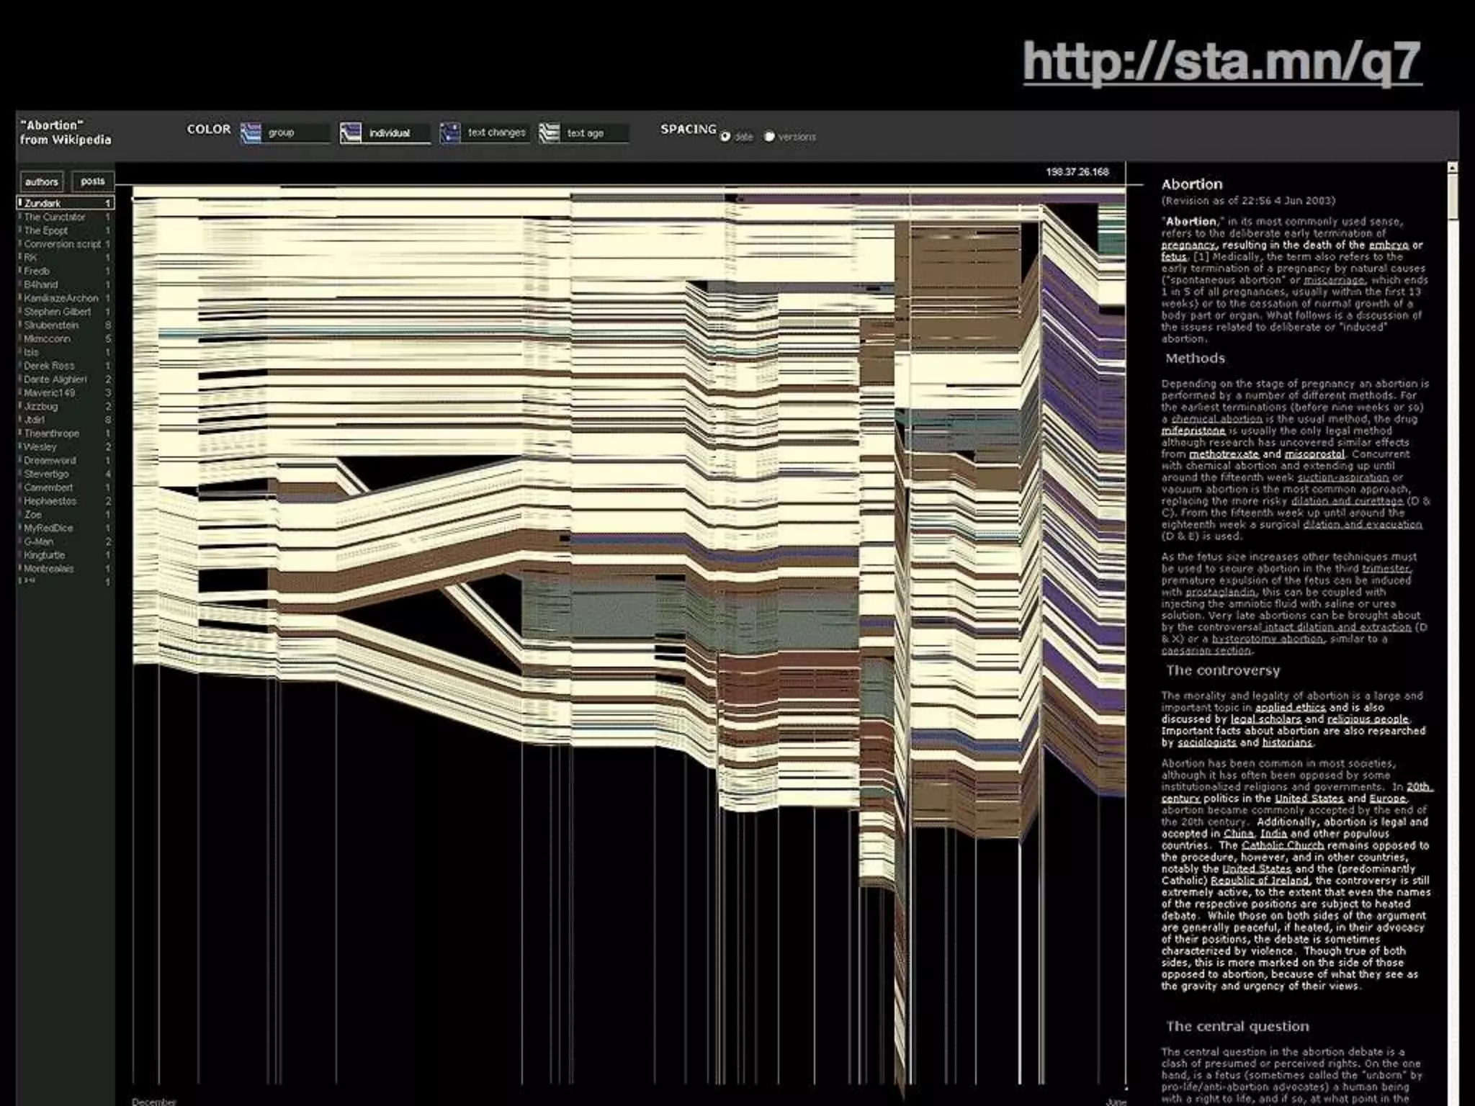Select author Mkmcconn in the list
The height and width of the screenshot is (1106, 1475).
48,338
